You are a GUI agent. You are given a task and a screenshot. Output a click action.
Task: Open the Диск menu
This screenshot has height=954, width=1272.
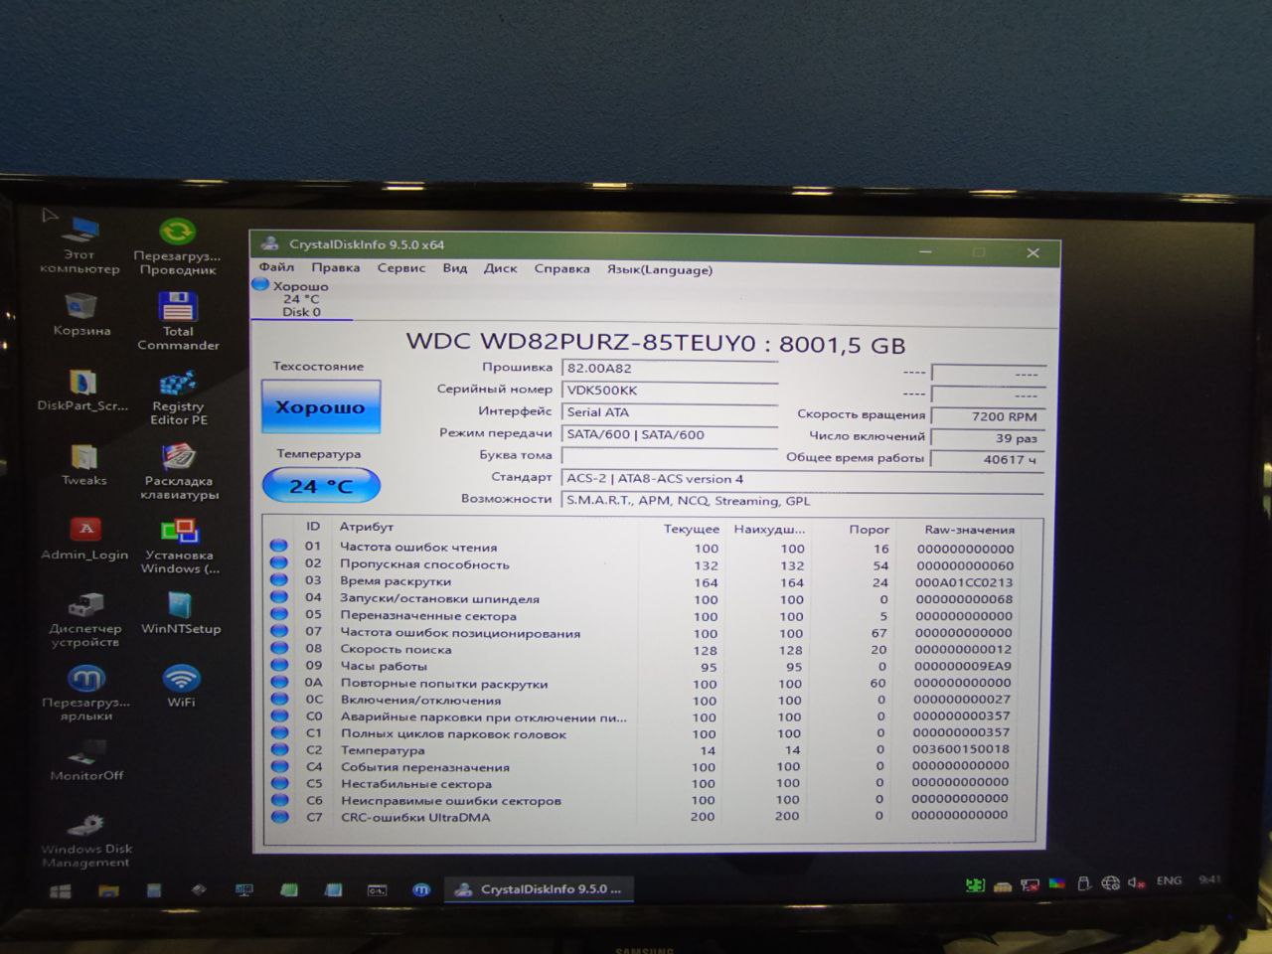(500, 268)
